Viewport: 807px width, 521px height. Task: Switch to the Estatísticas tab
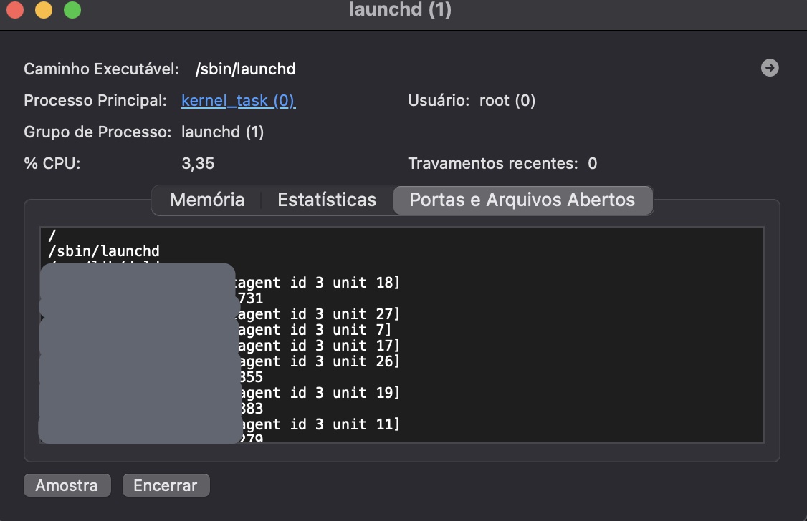point(327,200)
